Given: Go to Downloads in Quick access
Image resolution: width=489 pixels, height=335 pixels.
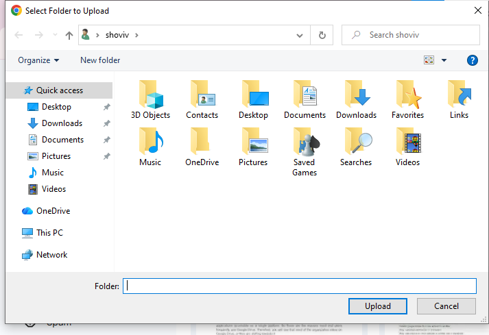Looking at the screenshot, I should point(62,123).
